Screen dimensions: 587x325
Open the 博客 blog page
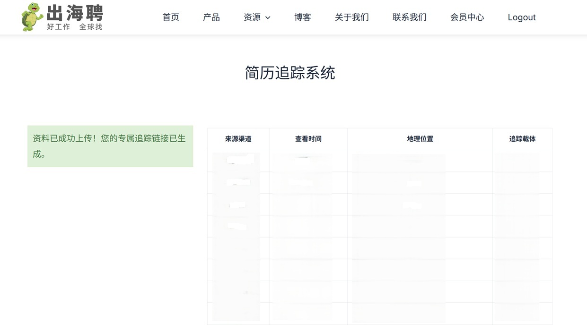303,17
